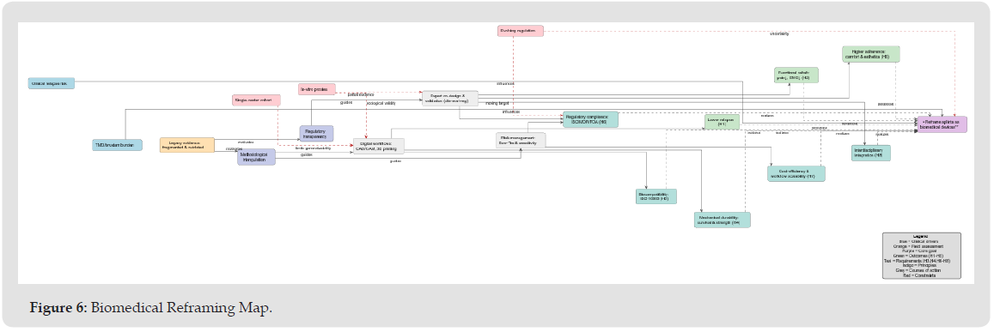994x332 pixels.
Task: Select the Cost-efficiency & workflow scalability node
Action: click(x=796, y=173)
